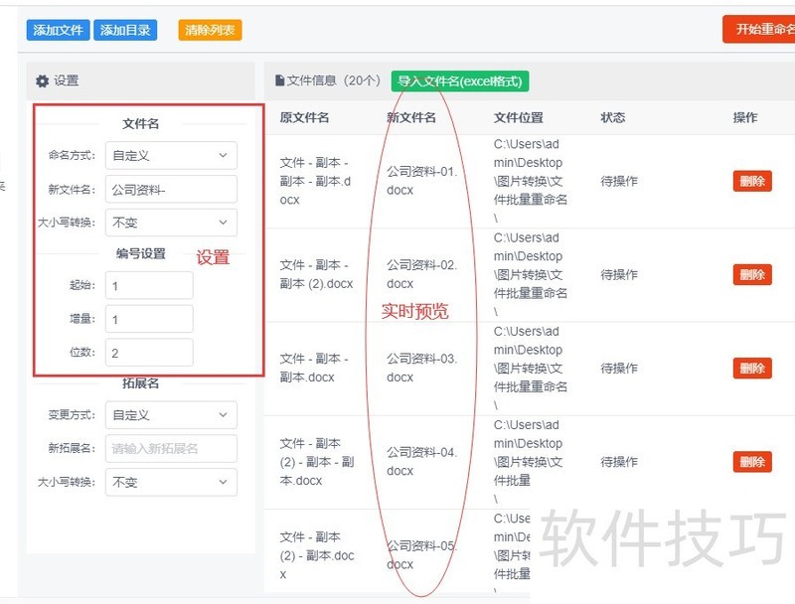Image resolution: width=795 pixels, height=604 pixels.
Task: Click 待操作 status for 公司资料-01.docx
Action: coord(619,181)
